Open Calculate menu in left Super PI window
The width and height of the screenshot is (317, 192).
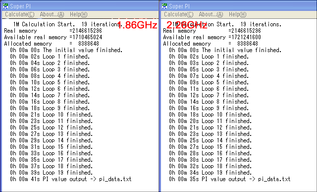[x=20, y=14]
